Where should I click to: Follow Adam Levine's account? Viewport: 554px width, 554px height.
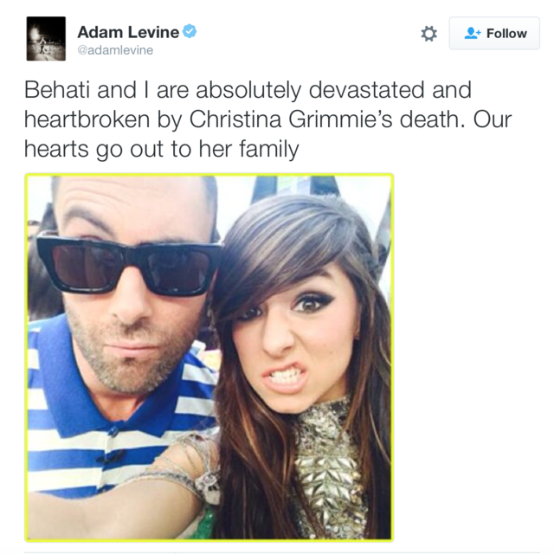[494, 33]
